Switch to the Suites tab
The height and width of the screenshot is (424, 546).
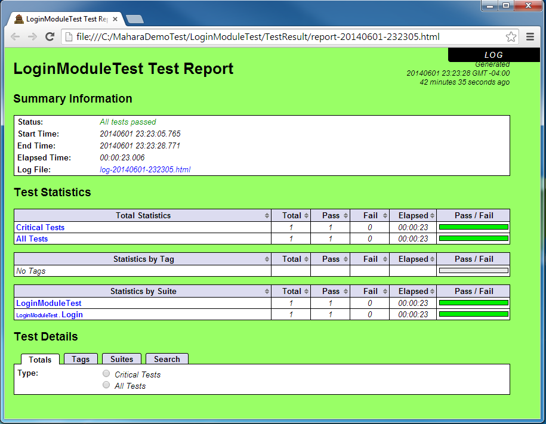(x=122, y=359)
